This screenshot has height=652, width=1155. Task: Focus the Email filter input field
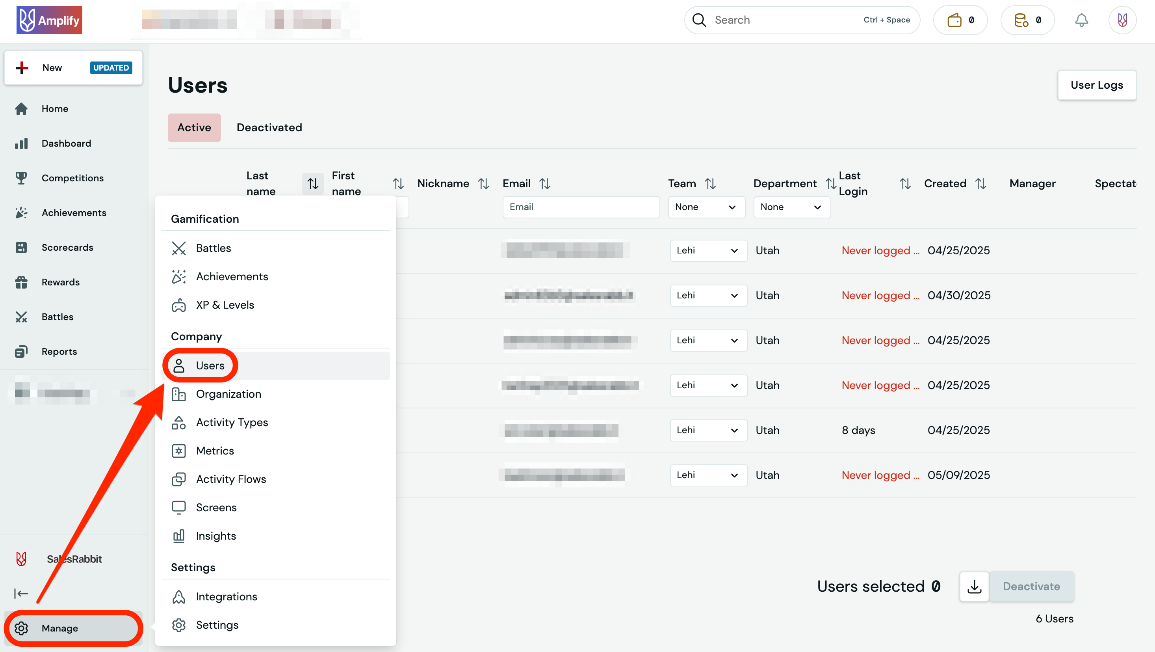[580, 207]
